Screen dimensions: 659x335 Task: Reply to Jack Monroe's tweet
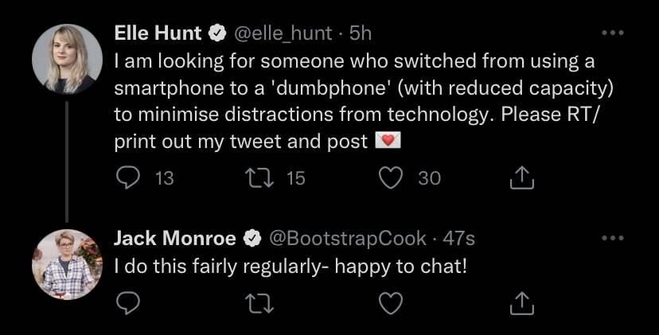click(x=128, y=303)
